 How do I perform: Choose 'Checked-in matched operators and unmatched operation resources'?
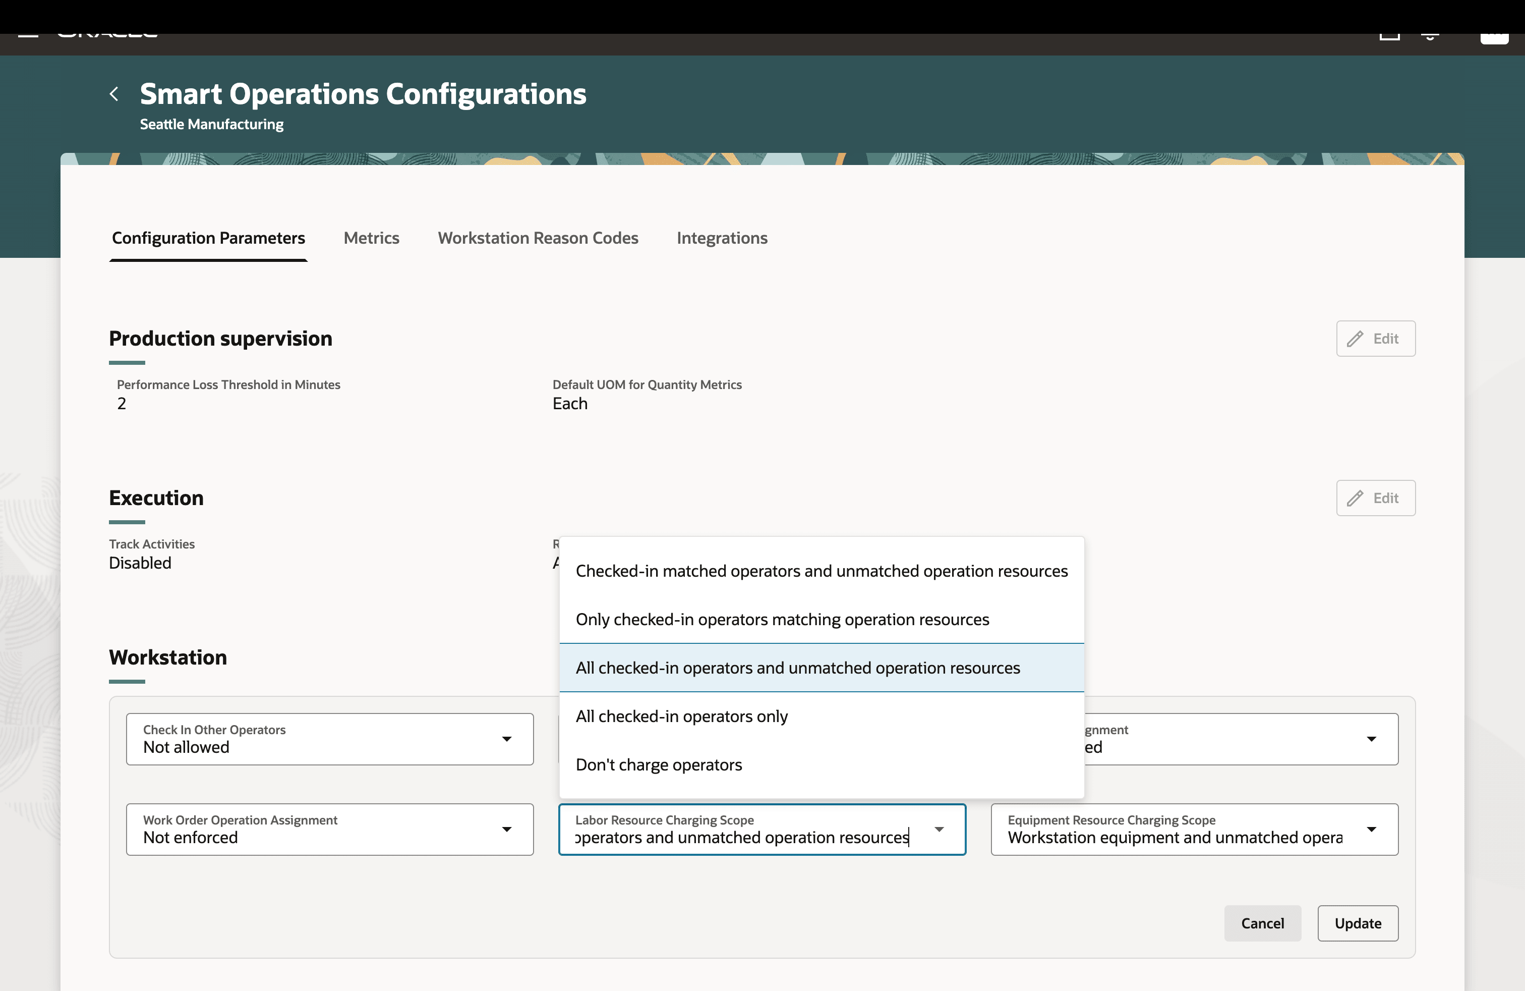822,571
